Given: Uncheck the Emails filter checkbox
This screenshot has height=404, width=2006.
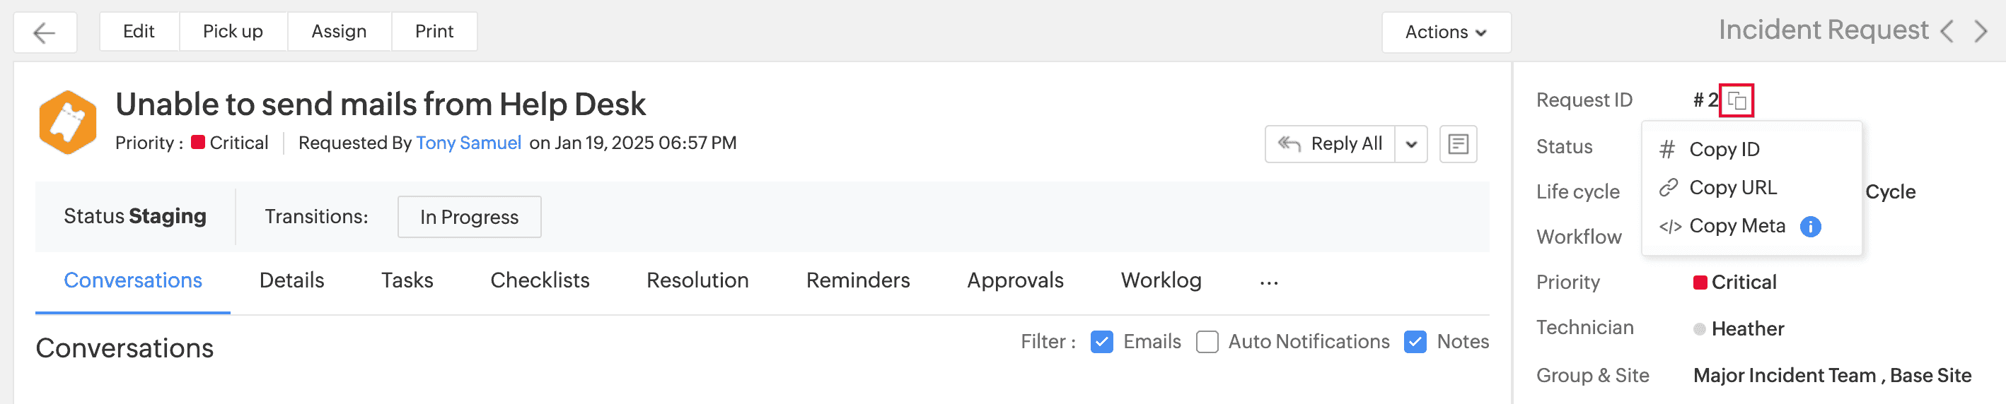Looking at the screenshot, I should pyautogui.click(x=1101, y=342).
